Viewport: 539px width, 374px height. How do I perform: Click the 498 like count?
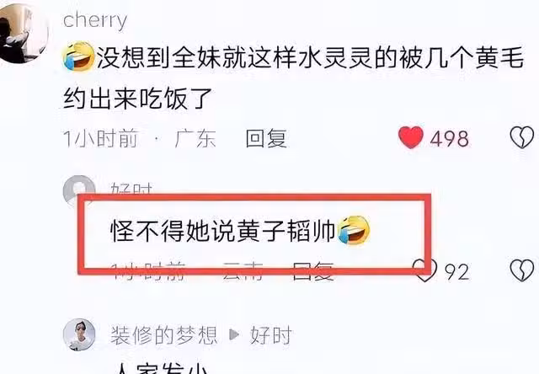[449, 138]
